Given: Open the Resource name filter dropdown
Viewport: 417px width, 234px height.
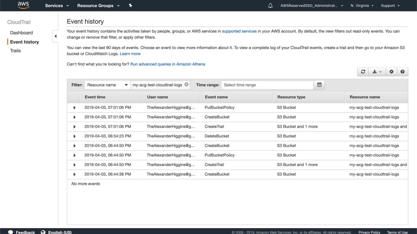Looking at the screenshot, I should (107, 85).
